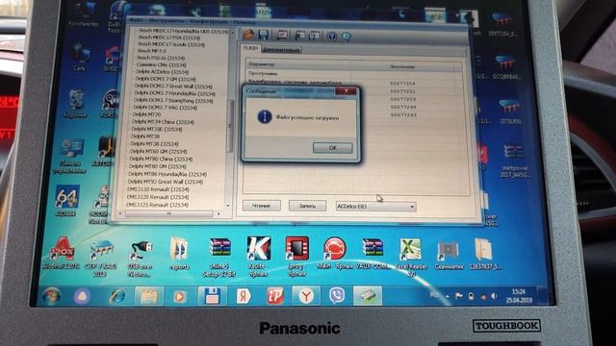Click OK in the message dialog
The width and height of the screenshot is (616, 346).
[332, 148]
